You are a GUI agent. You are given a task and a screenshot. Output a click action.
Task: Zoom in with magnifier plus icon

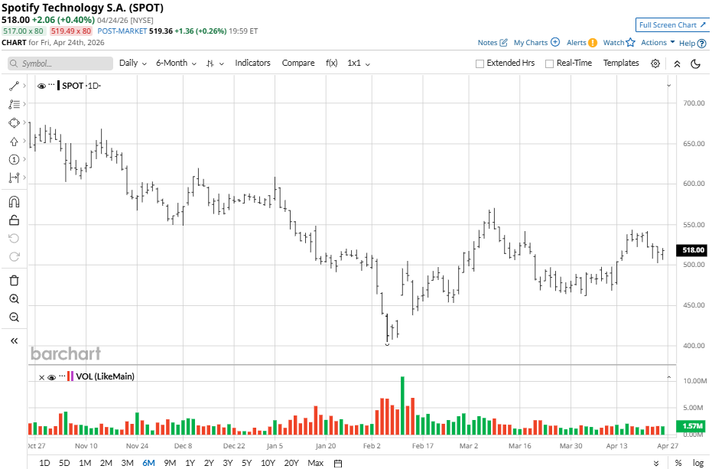14,299
